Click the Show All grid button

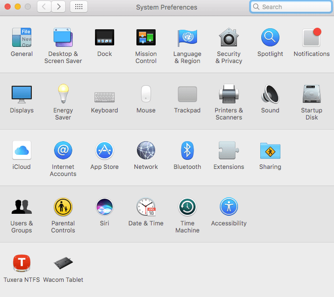point(79,7)
